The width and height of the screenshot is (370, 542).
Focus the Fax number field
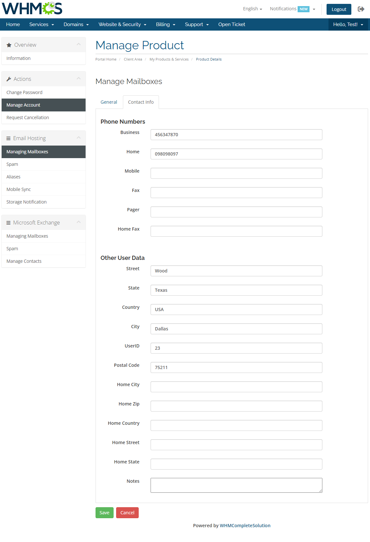tap(236, 193)
